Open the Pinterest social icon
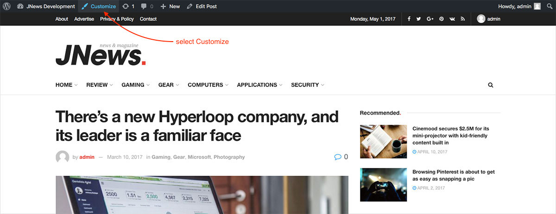 [442, 19]
